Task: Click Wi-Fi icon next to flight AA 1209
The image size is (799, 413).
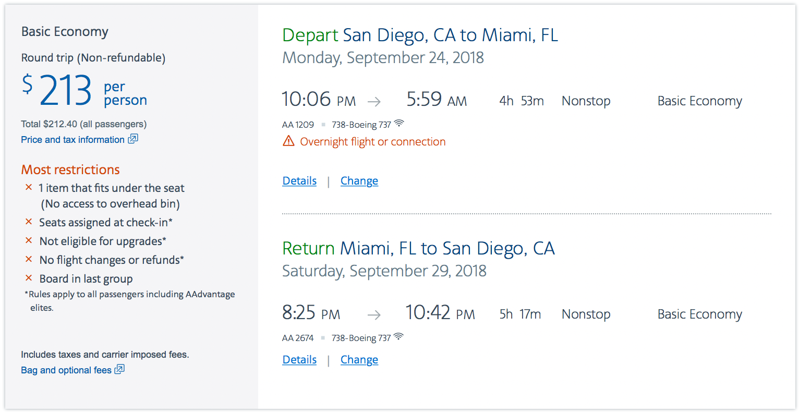Action: pyautogui.click(x=399, y=124)
